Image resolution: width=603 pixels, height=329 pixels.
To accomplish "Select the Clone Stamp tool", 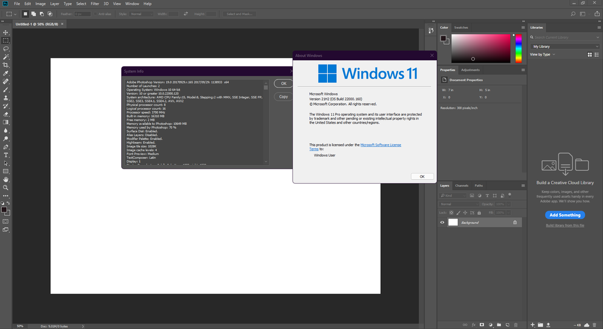I will 6,98.
